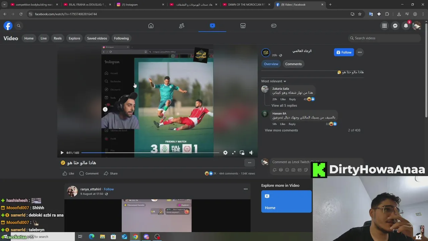
Task: Like the video post
Action: [x=68, y=173]
